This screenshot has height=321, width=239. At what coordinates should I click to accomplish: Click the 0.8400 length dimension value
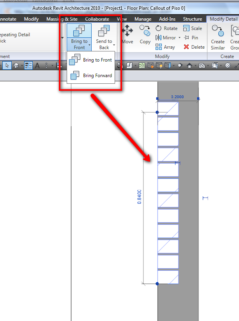[139, 197]
